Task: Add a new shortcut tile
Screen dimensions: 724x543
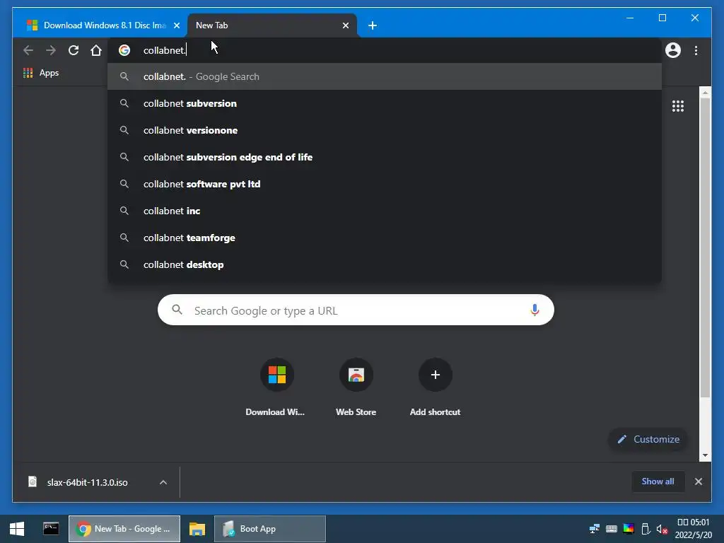Action: [x=435, y=388]
